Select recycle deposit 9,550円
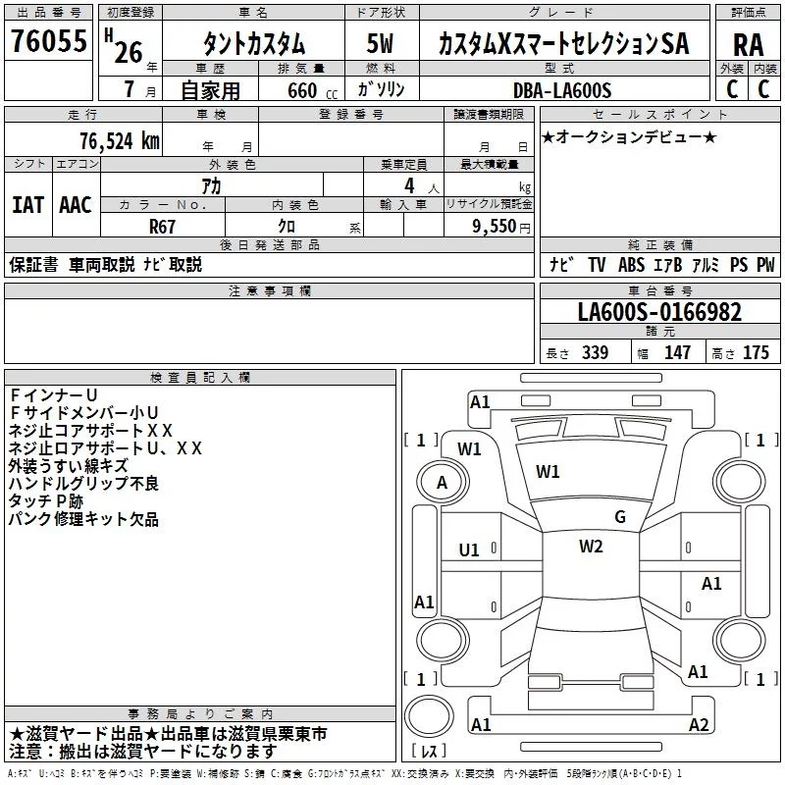785x785 pixels. (501, 227)
